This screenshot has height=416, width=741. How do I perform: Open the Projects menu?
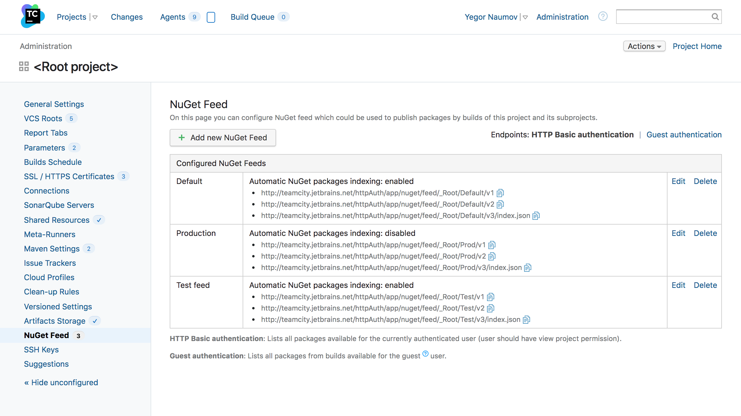coord(71,17)
